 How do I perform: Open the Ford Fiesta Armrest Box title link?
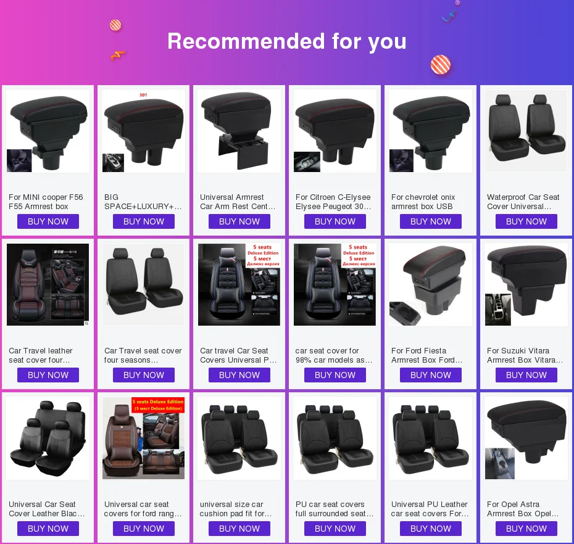427,355
